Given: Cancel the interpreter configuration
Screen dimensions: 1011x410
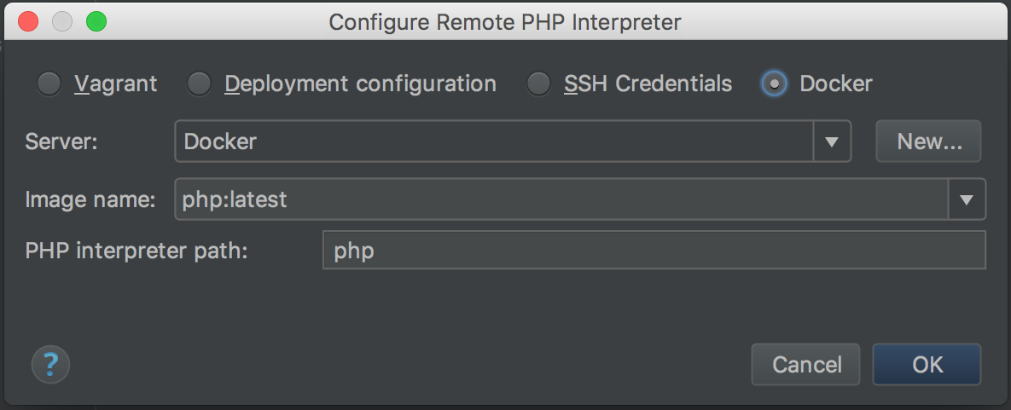Looking at the screenshot, I should click(x=806, y=364).
